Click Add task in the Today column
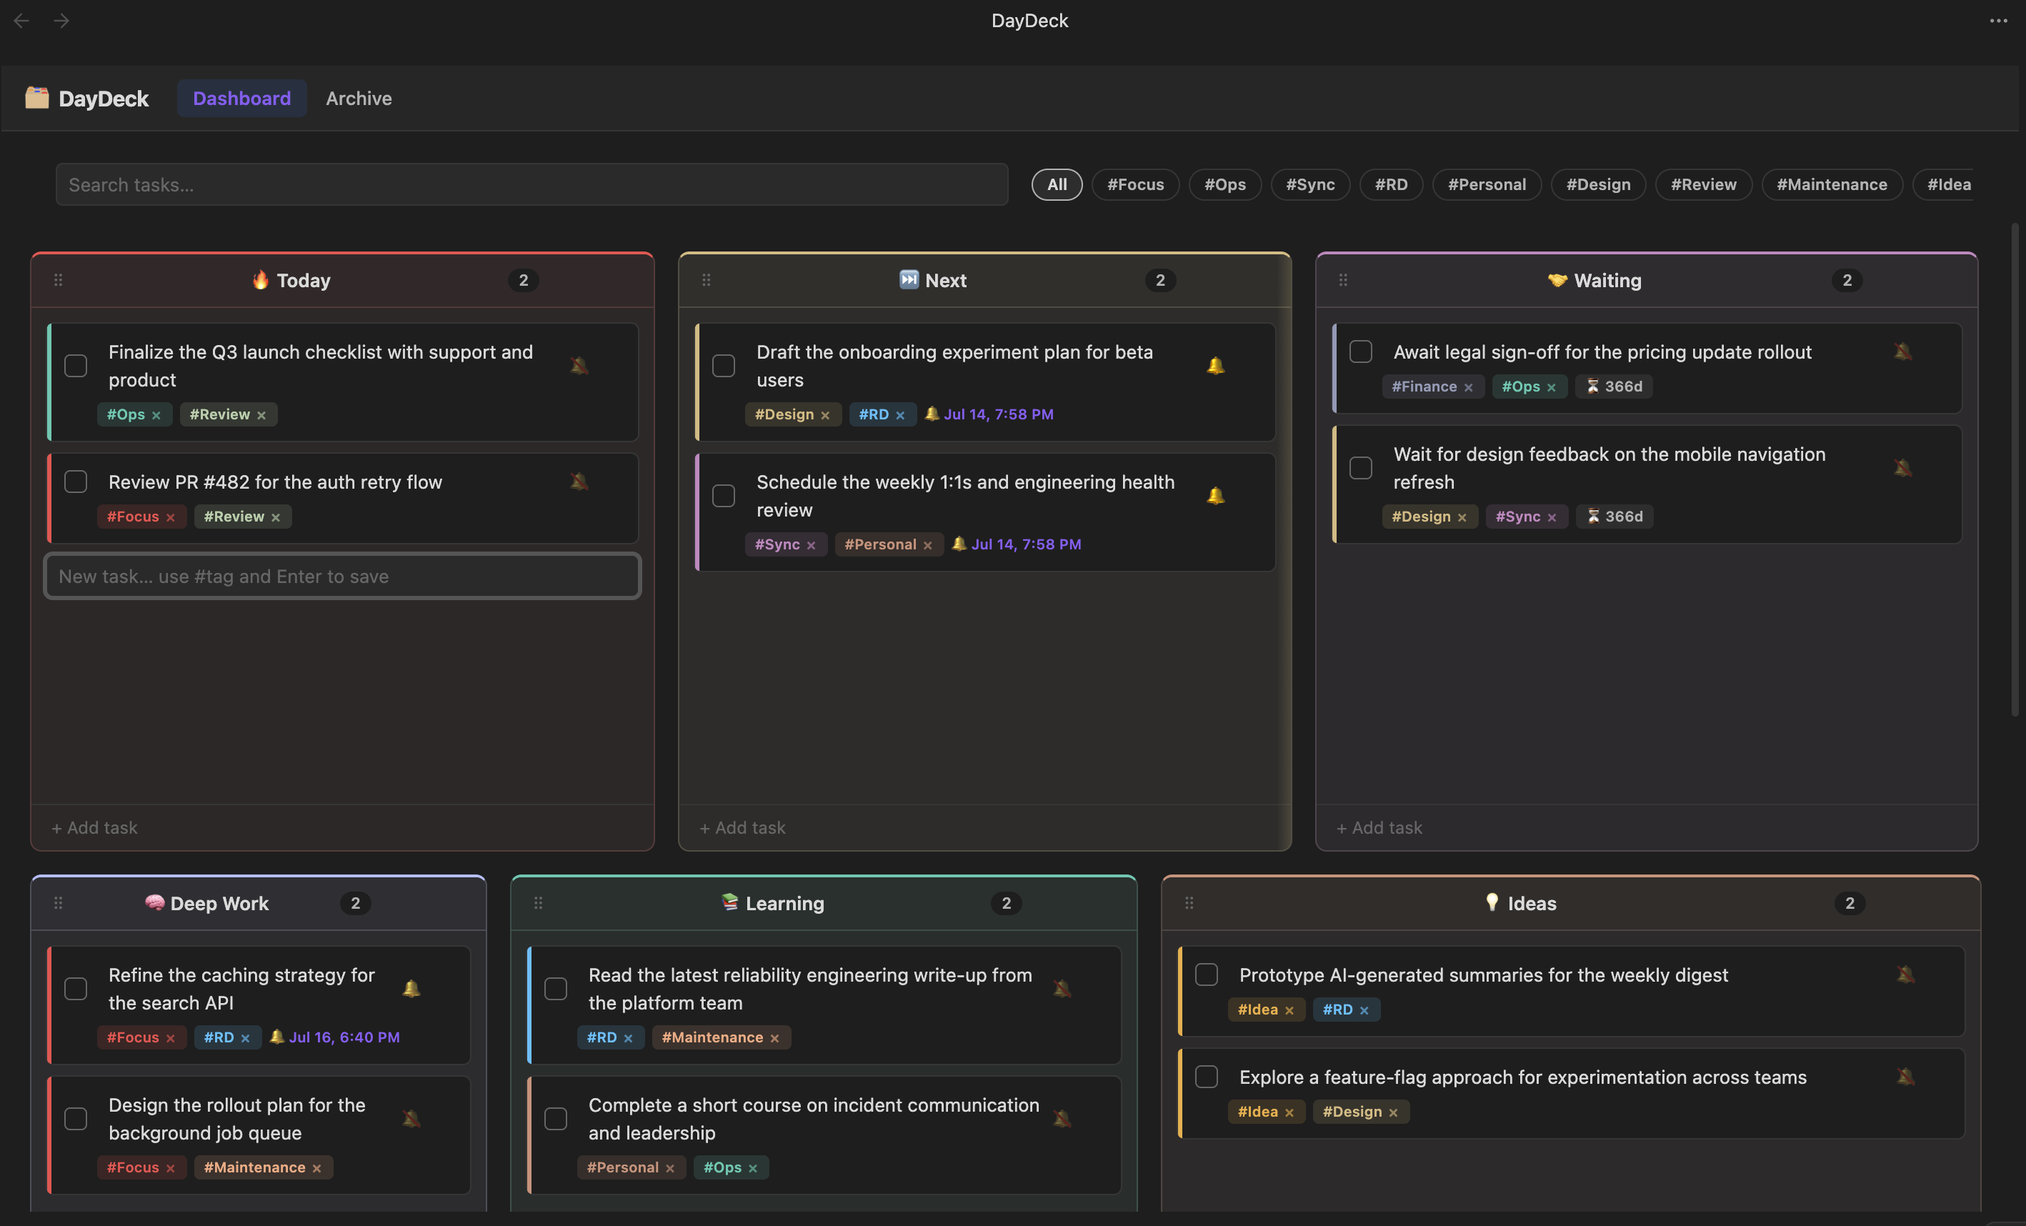The height and width of the screenshot is (1226, 2026). 94,828
